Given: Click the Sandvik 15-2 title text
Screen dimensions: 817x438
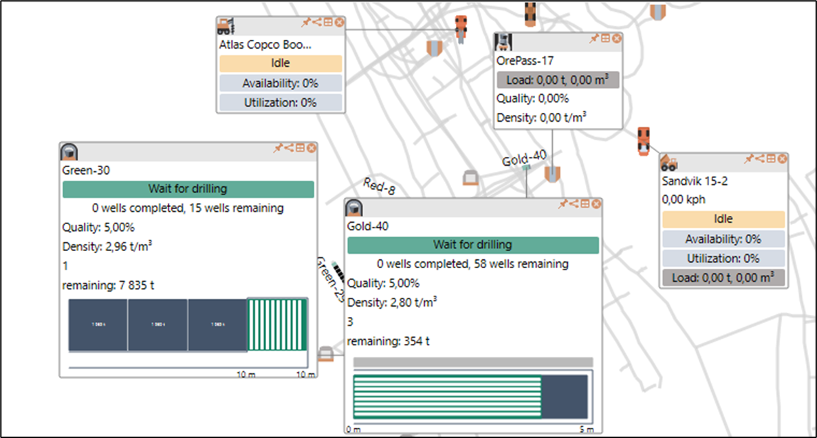Looking at the screenshot, I should click(x=695, y=182).
